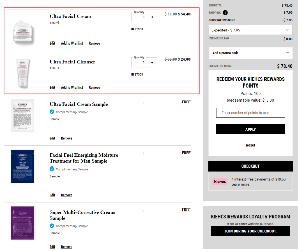304x251 pixels.
Task: Click Ultra Facial Cream Sample complimentary checkmark
Action: click(x=52, y=112)
